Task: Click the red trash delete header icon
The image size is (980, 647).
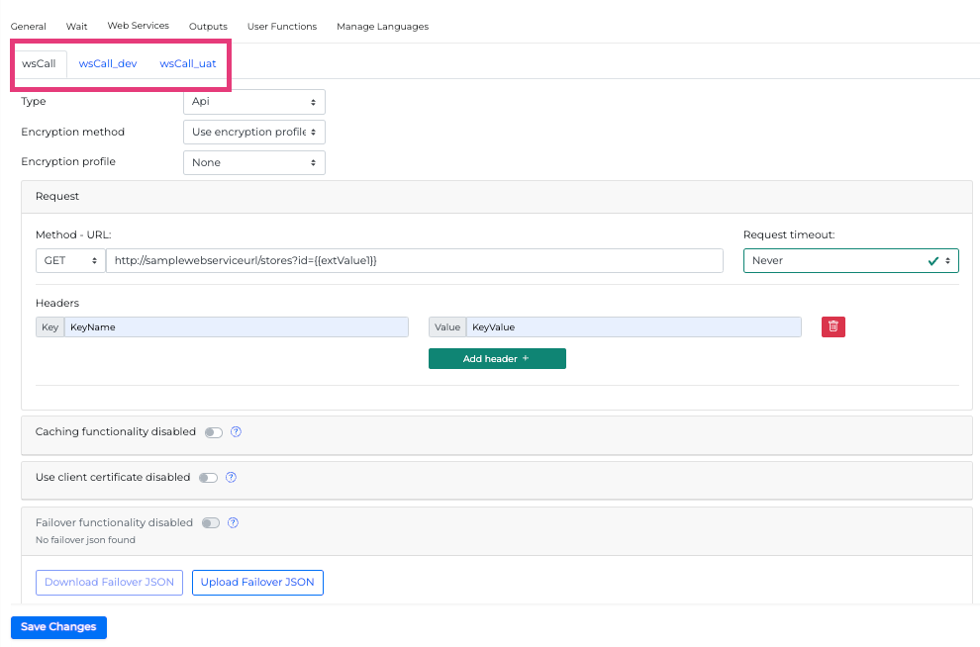Action: pos(833,326)
